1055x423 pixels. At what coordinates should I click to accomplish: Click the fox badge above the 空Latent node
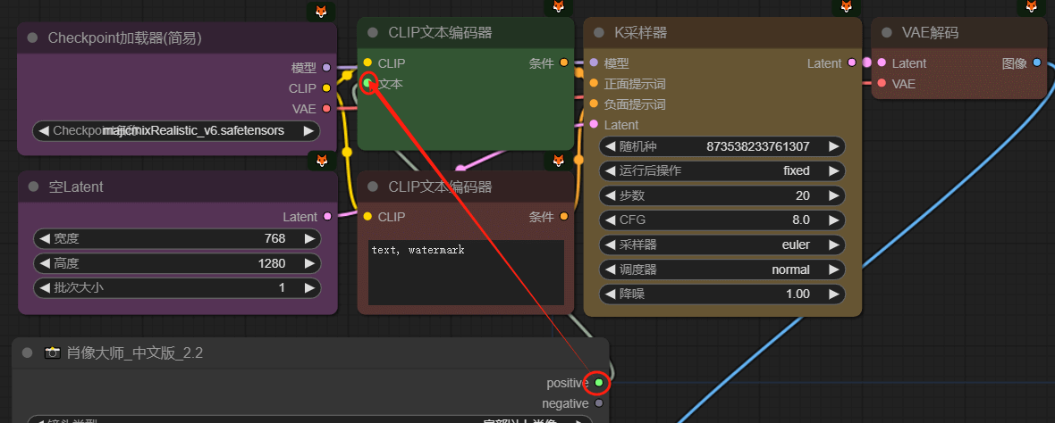(322, 162)
